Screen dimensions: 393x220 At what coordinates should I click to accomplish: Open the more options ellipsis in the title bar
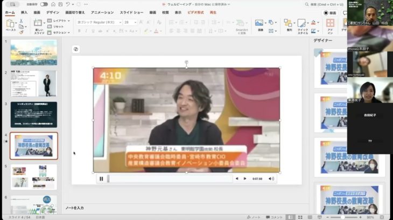click(x=86, y=4)
